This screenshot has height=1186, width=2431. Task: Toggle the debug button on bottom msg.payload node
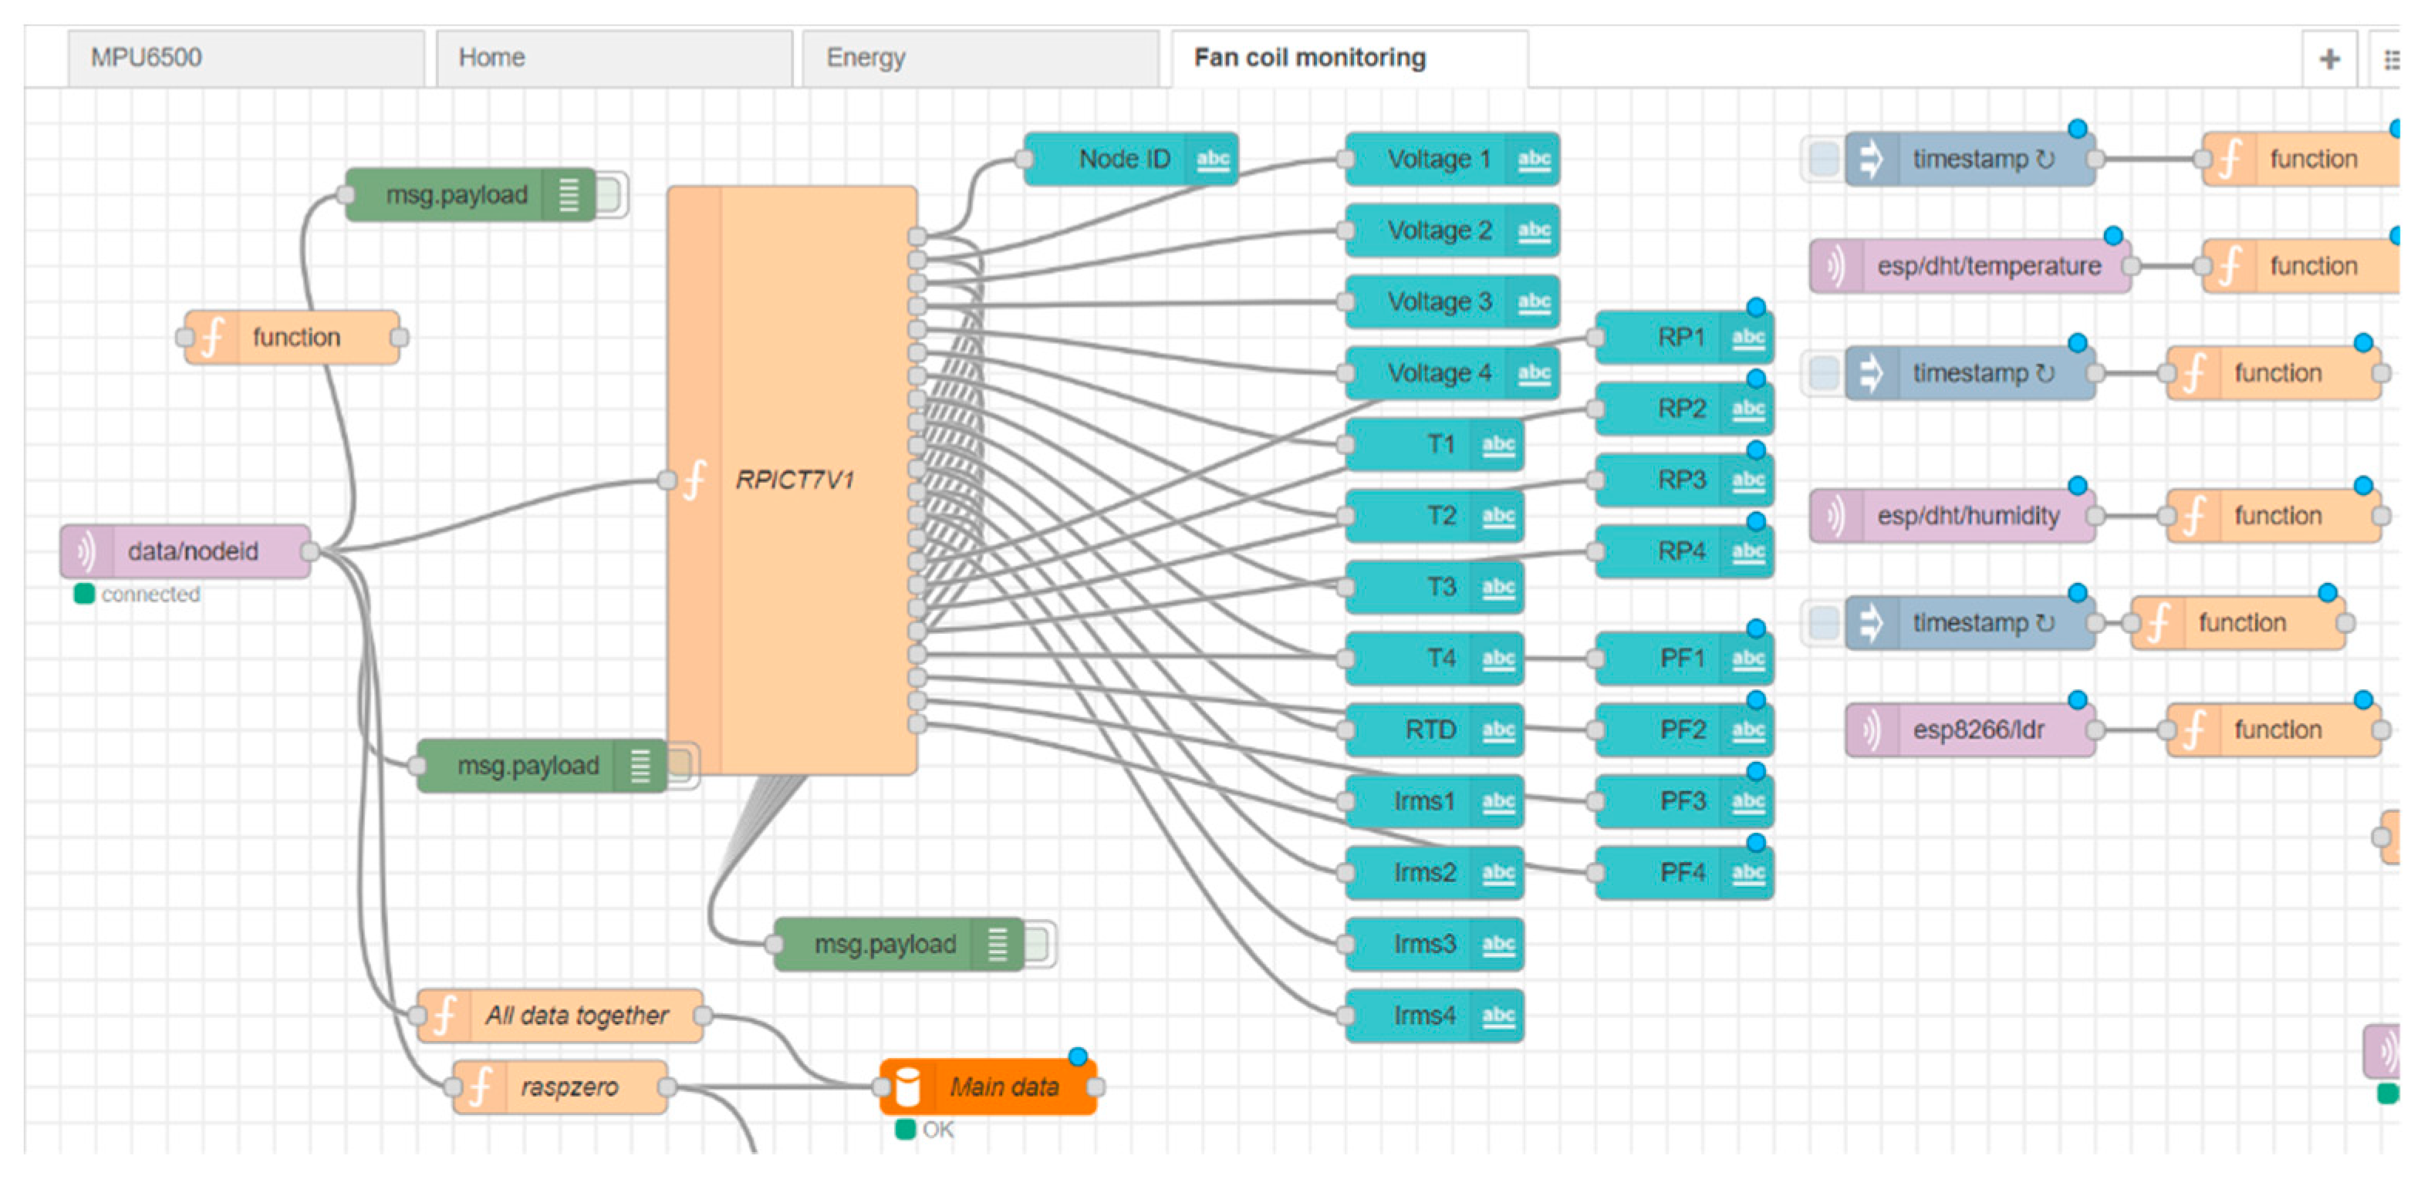pyautogui.click(x=1038, y=944)
